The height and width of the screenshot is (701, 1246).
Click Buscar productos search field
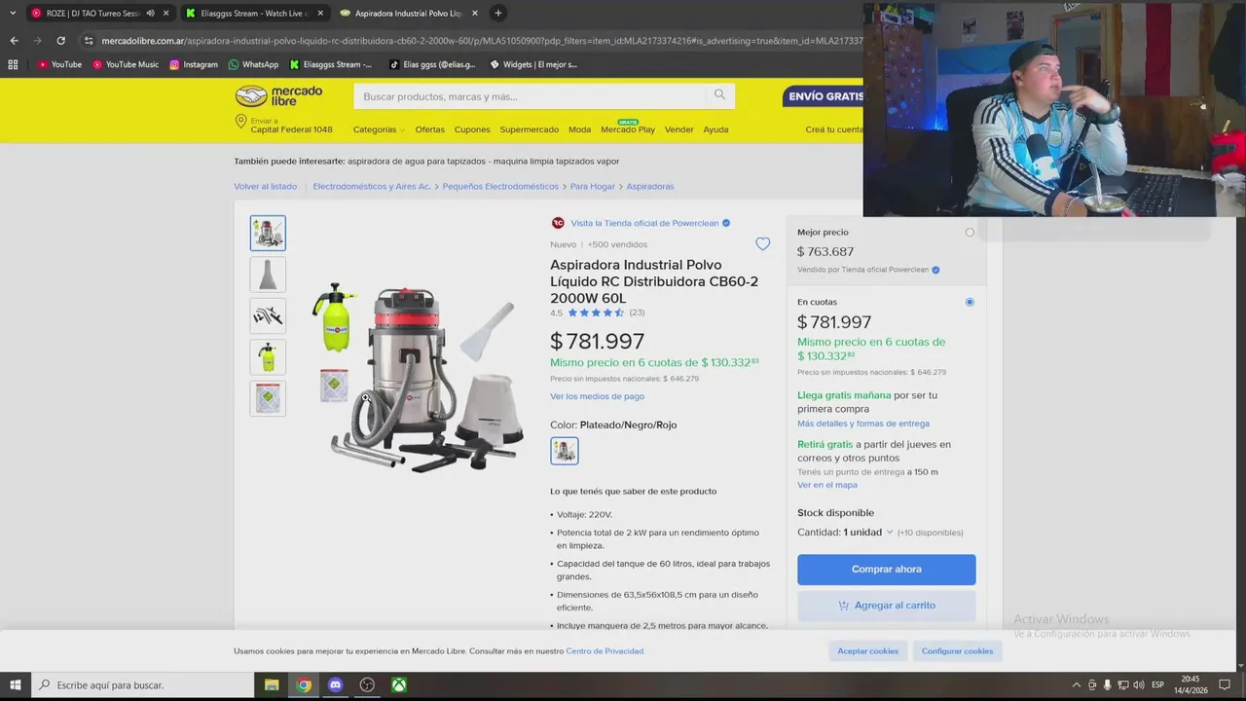(531, 96)
